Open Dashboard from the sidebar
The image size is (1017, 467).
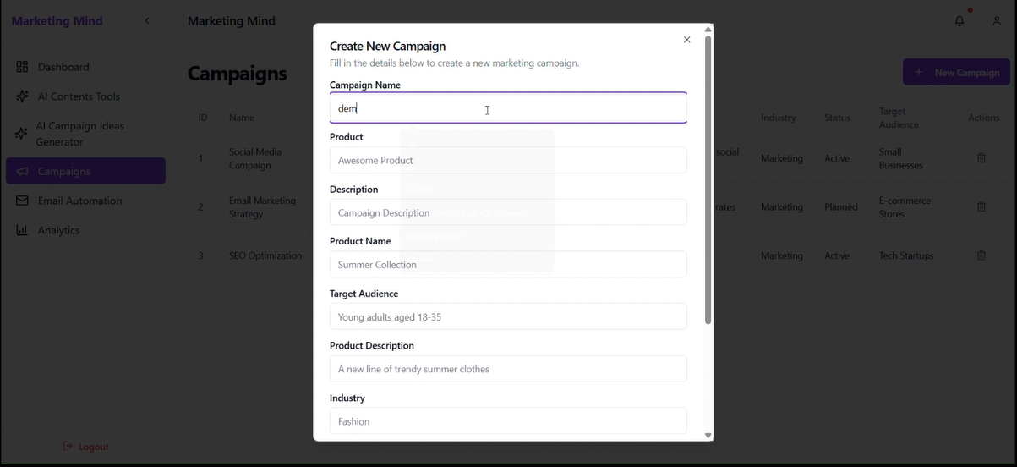[63, 67]
